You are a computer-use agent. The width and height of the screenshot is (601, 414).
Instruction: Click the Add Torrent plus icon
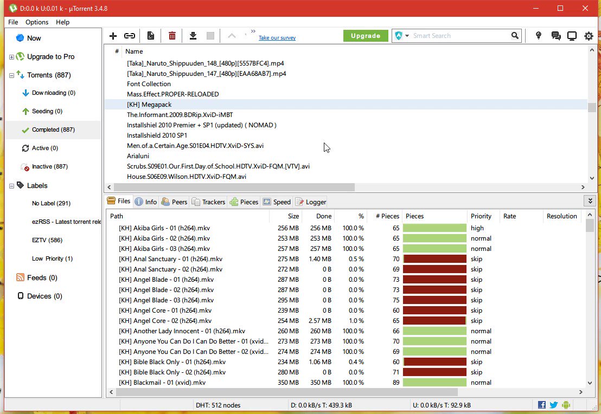tap(113, 36)
